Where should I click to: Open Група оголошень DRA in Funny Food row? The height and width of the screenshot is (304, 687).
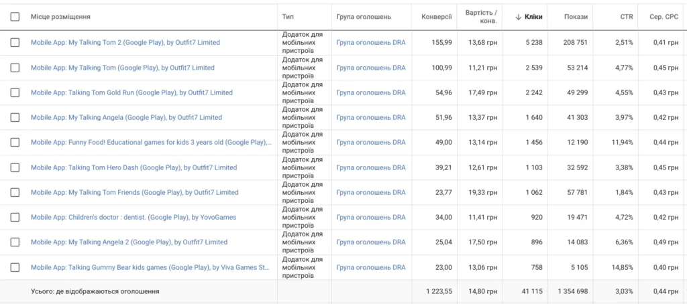click(x=371, y=142)
